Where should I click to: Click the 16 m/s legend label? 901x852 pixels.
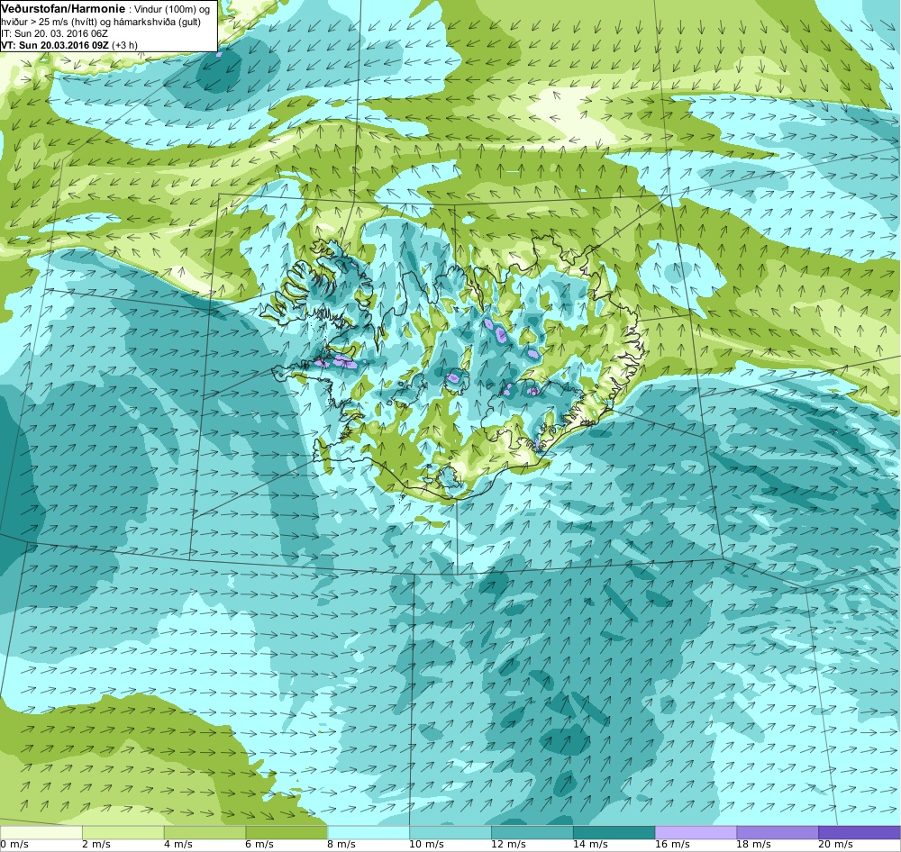click(672, 844)
